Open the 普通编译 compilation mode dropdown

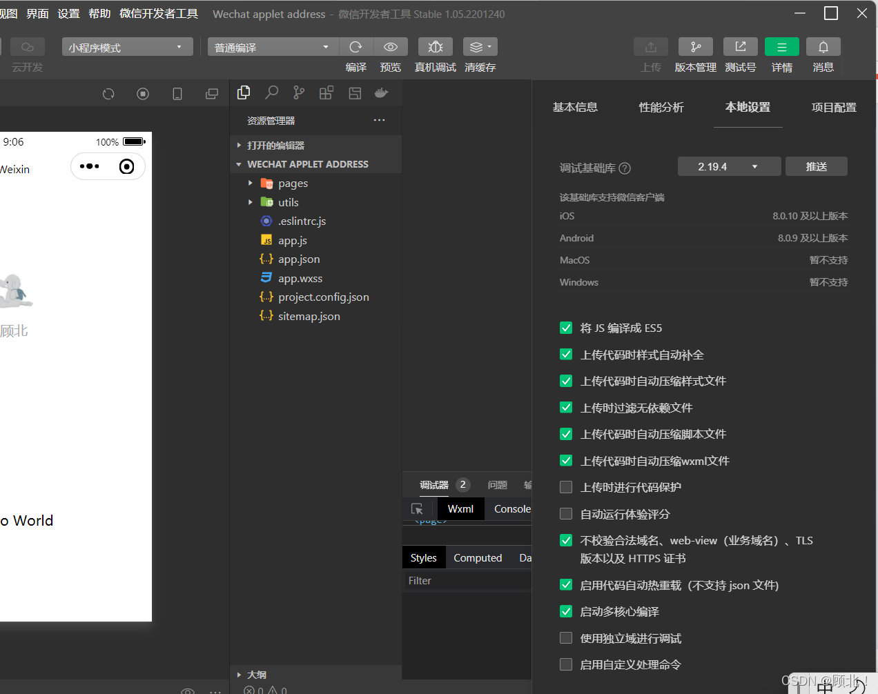273,47
